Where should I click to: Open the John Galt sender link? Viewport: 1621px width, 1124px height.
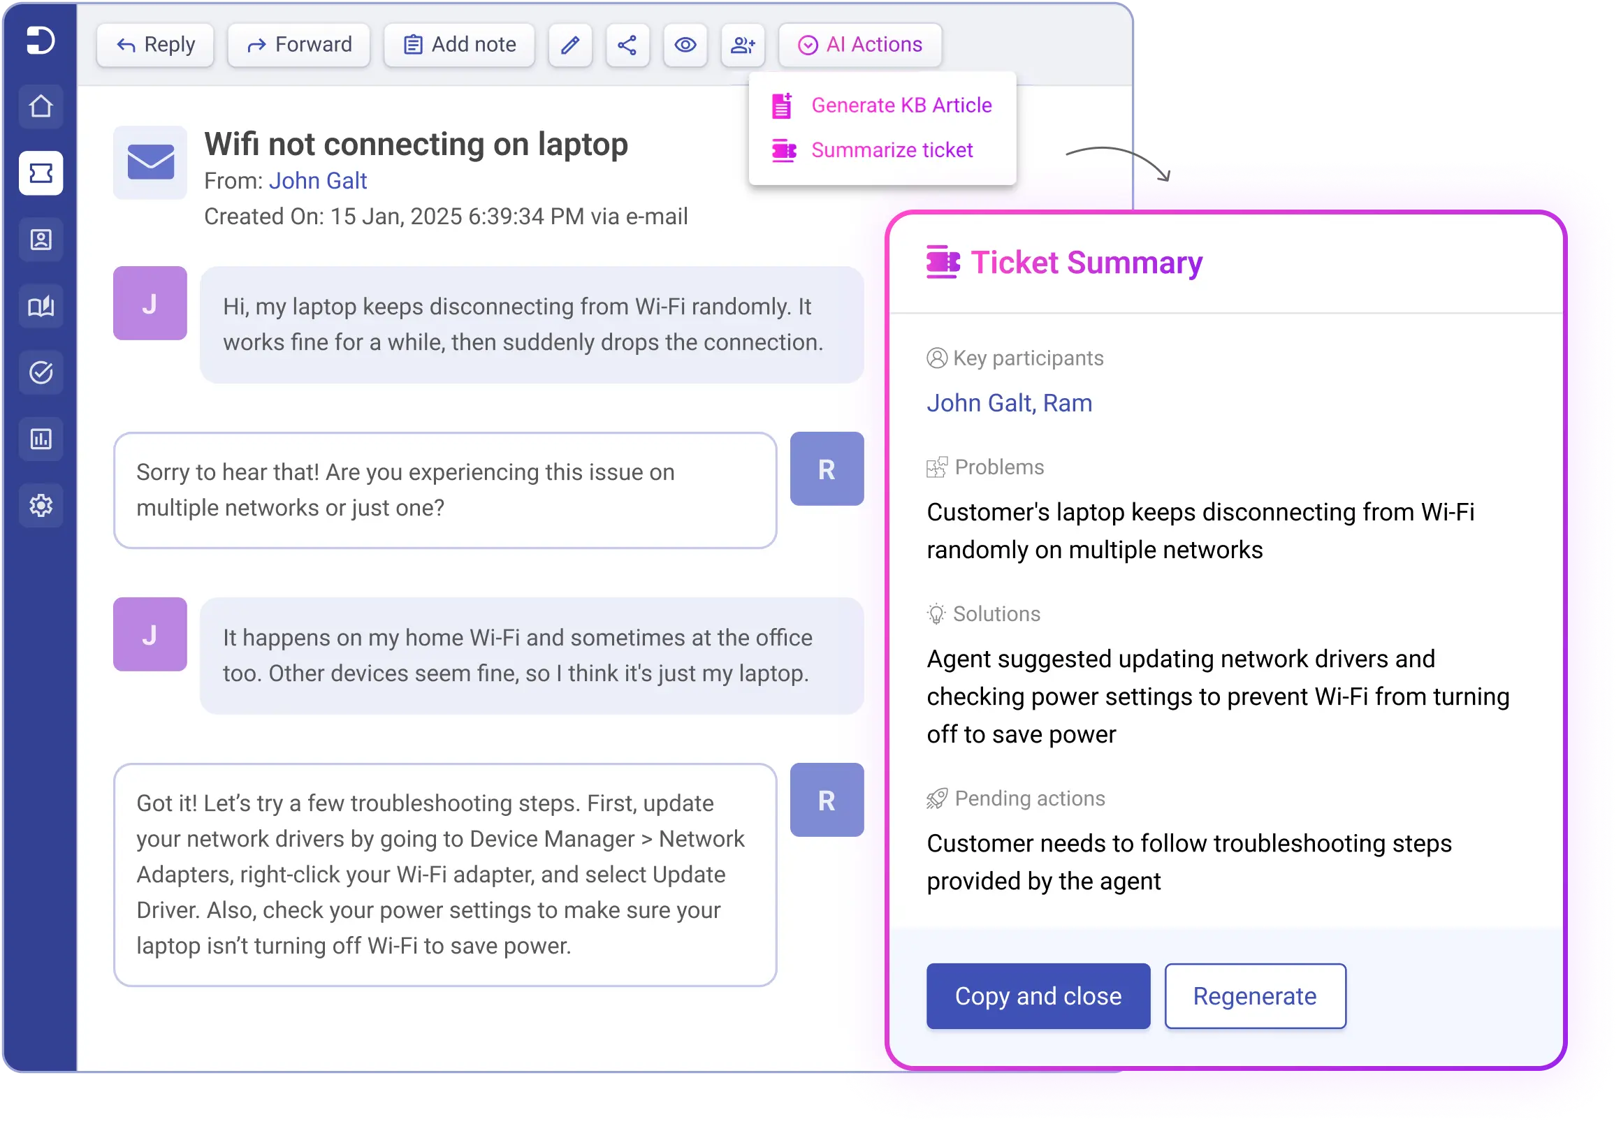318,181
